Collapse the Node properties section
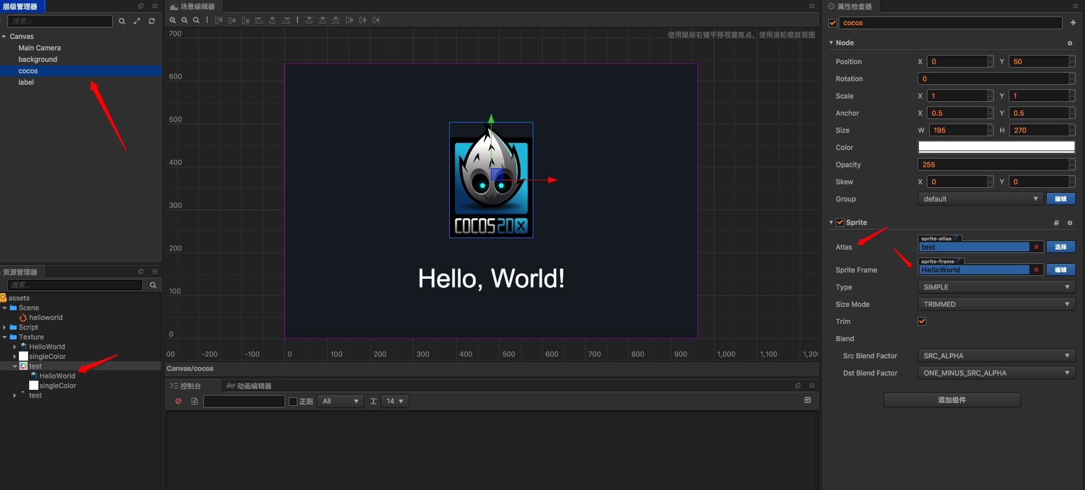 click(831, 43)
